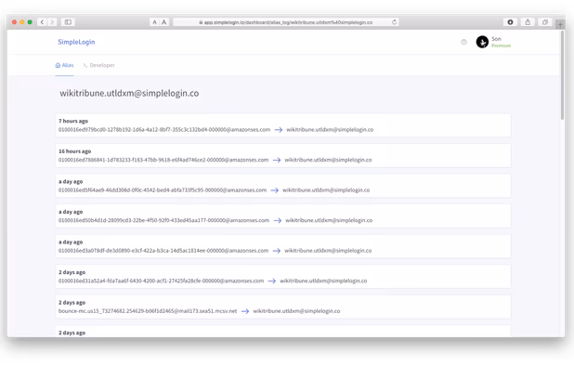Click arrow beside the 0100016ed5f64ae9 sender
Screen dimensions: 574x366
pos(275,190)
